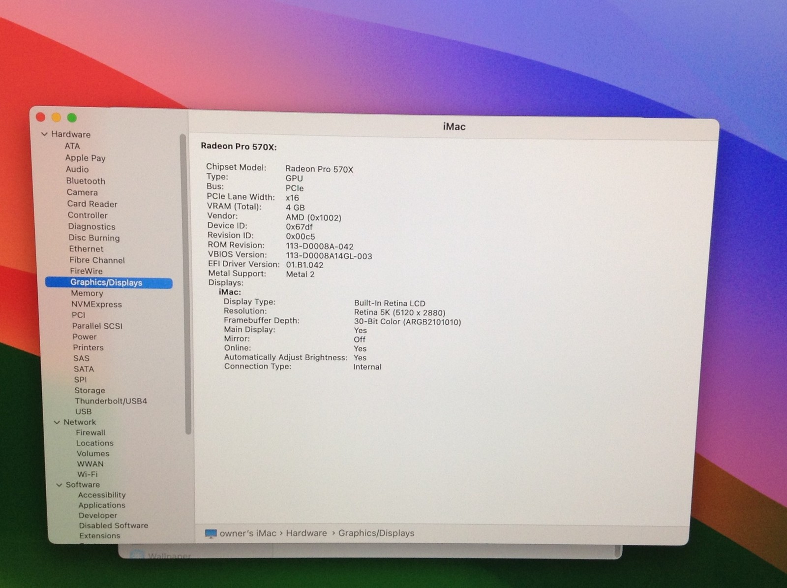Open the Card Reader entry

coord(92,204)
